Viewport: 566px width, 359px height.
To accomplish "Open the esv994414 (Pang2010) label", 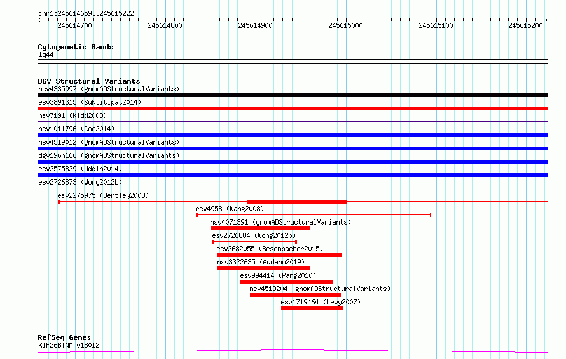I will click(278, 275).
